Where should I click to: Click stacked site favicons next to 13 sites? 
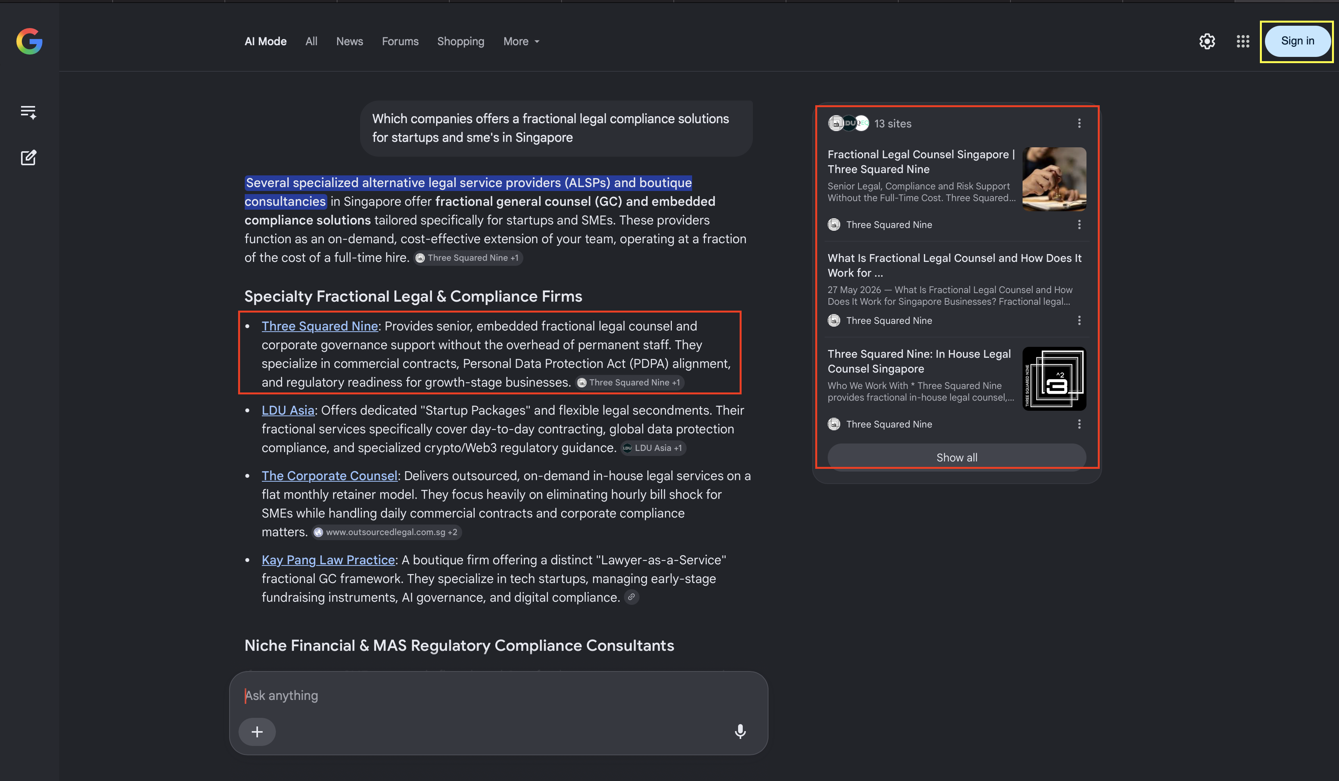click(848, 123)
